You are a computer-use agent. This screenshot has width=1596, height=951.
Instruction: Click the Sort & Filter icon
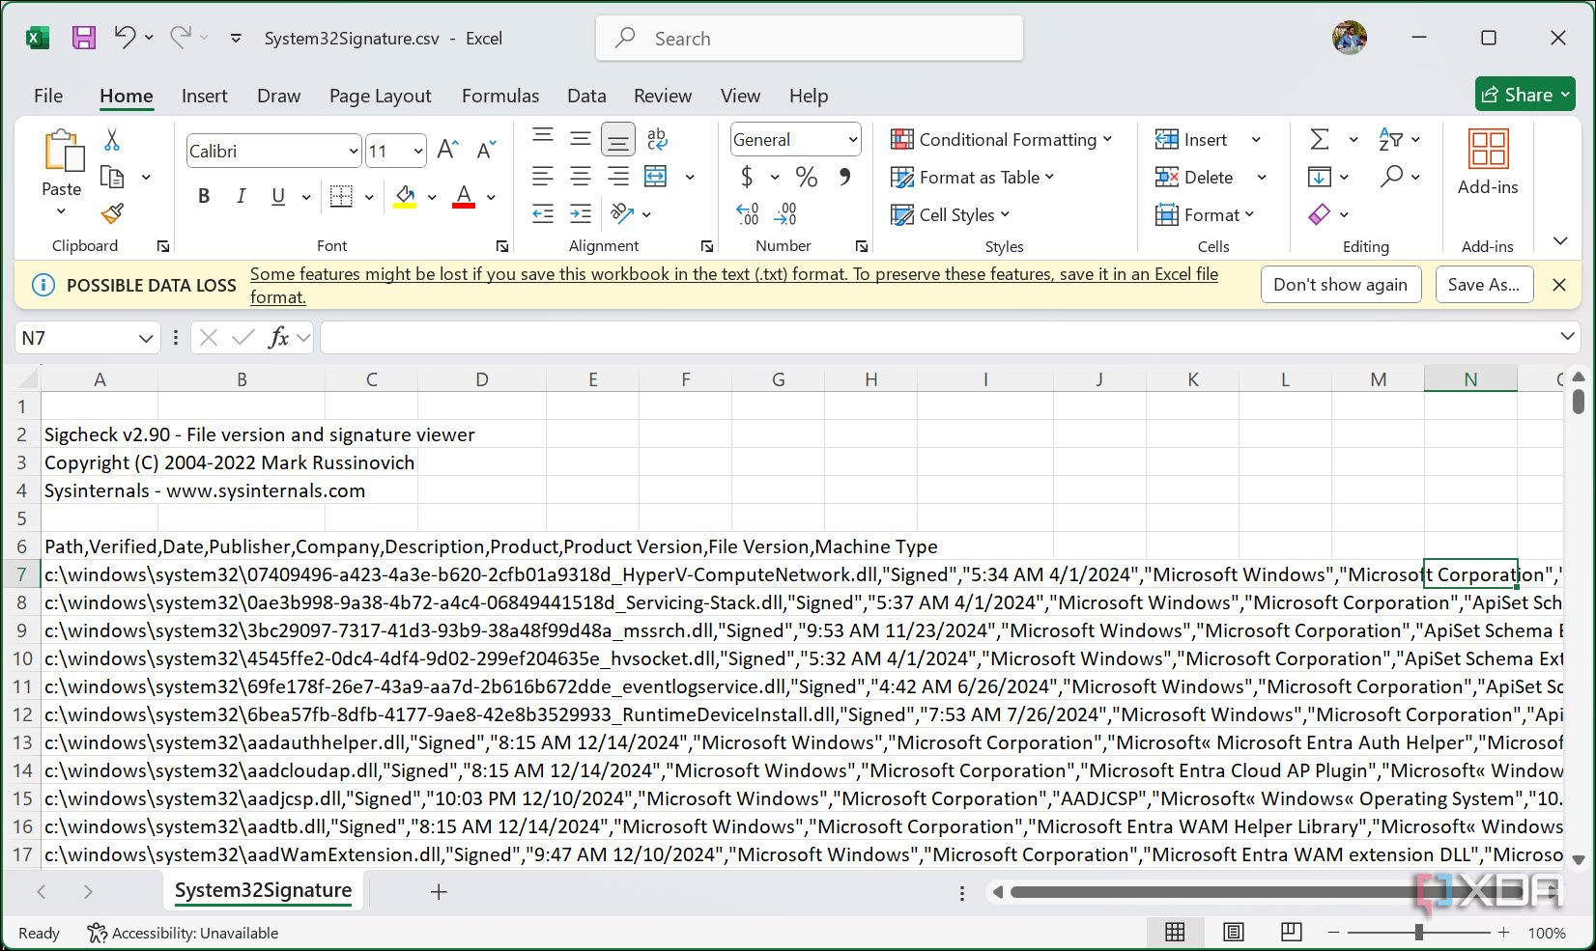[x=1391, y=139]
